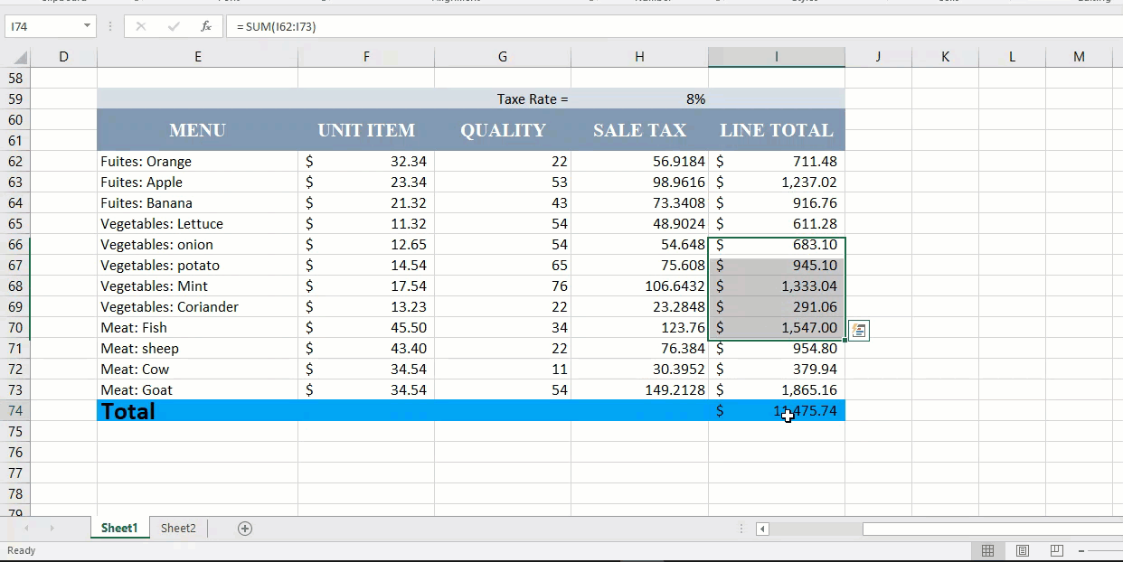The width and height of the screenshot is (1123, 562).
Task: Select the 'Vegetables: Lettuce' cell
Action: tap(197, 224)
